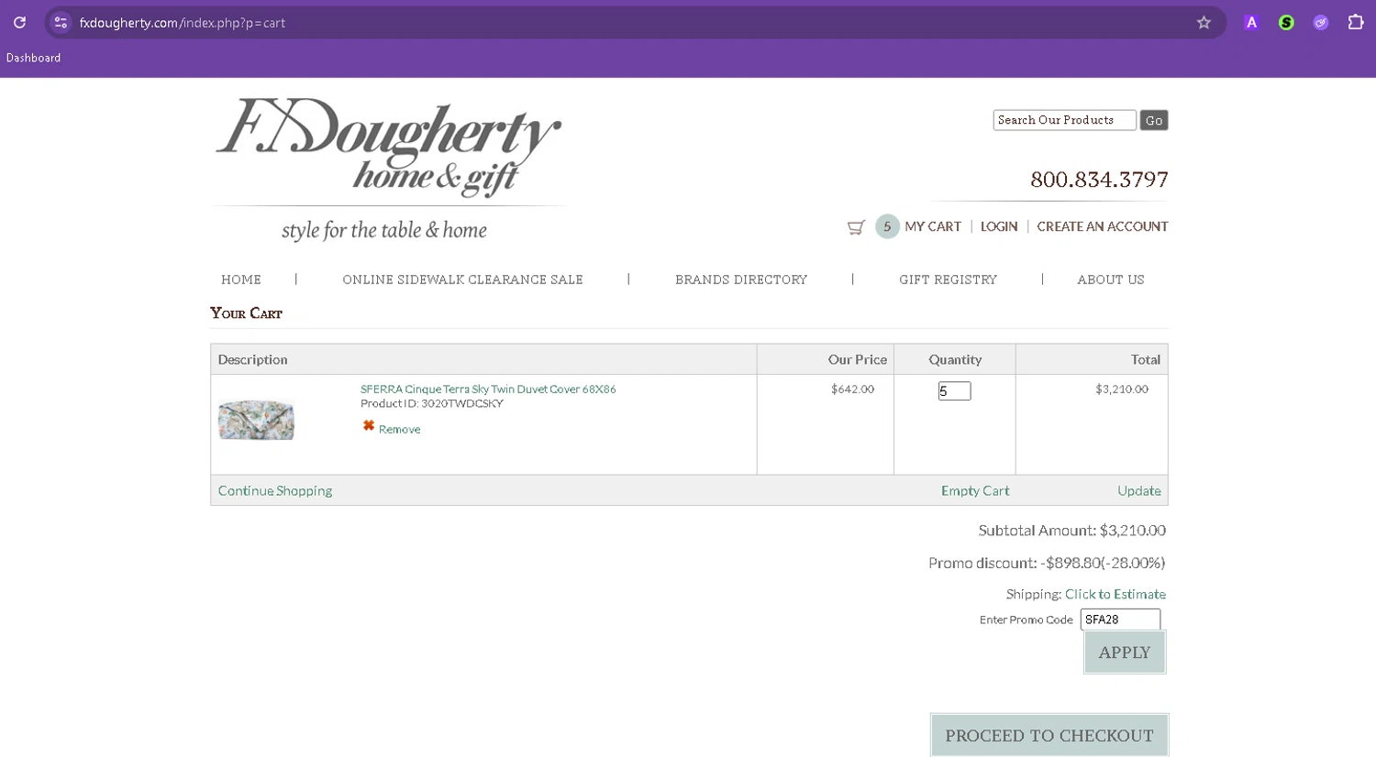Click the Description column header
1376x757 pixels.
coord(253,359)
